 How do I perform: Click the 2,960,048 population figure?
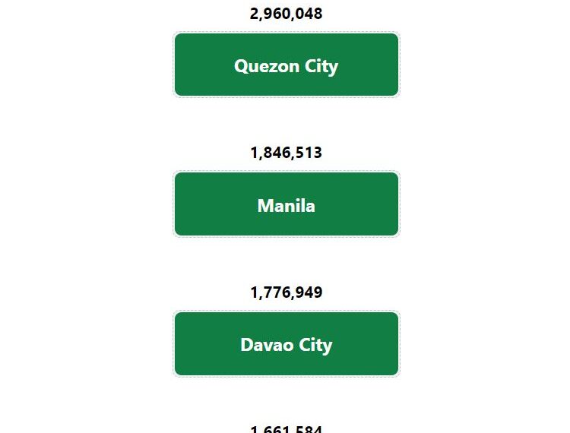coord(286,14)
